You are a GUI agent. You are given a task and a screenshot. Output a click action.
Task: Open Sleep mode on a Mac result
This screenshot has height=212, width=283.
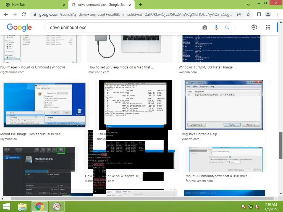point(121,67)
